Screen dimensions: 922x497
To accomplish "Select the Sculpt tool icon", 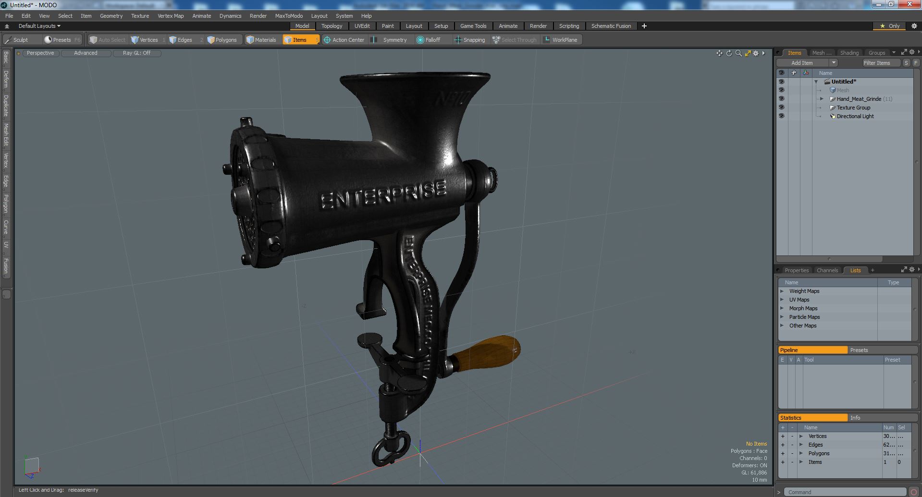I will click(x=8, y=40).
